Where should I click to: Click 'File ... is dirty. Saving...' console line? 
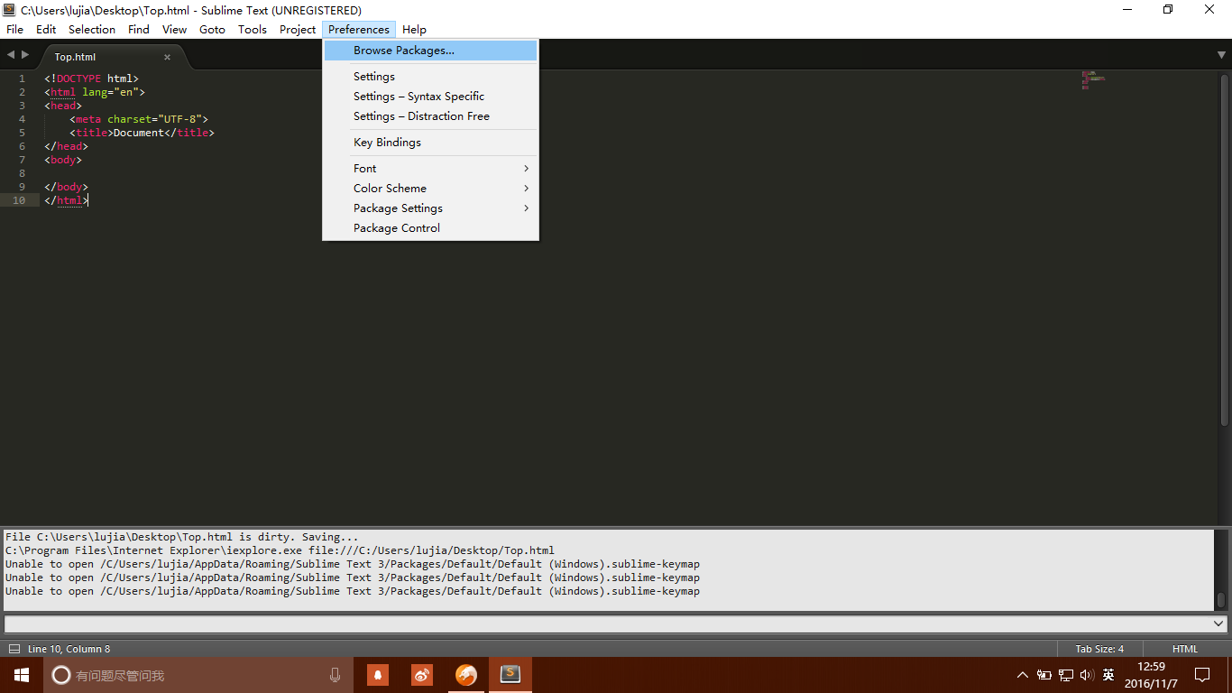coord(181,537)
